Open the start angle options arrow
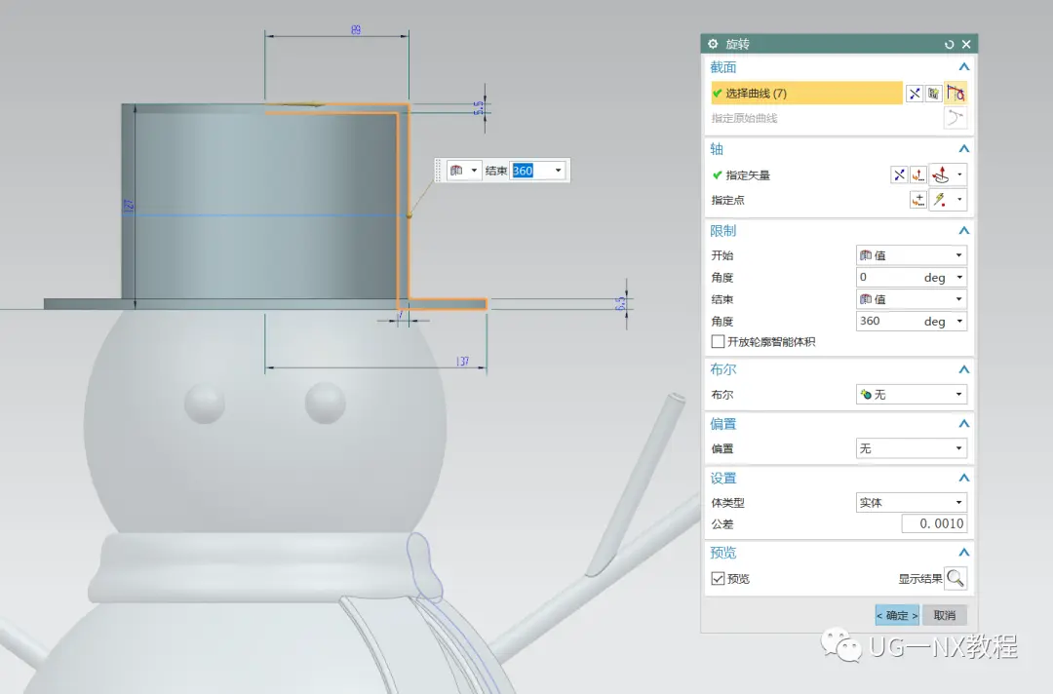 coord(959,277)
